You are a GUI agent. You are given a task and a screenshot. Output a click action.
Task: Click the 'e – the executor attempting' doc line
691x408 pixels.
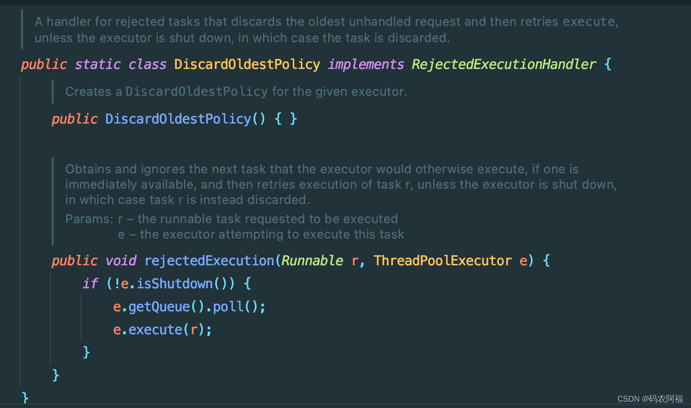point(261,234)
